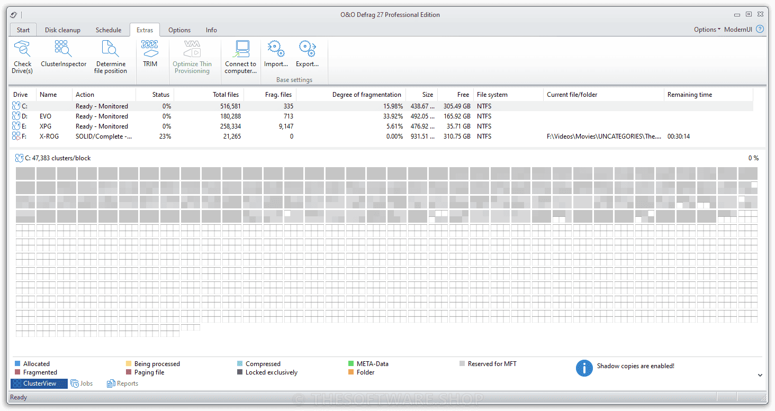Click the Being processed yellow swatch
775x411 pixels.
(x=129, y=364)
